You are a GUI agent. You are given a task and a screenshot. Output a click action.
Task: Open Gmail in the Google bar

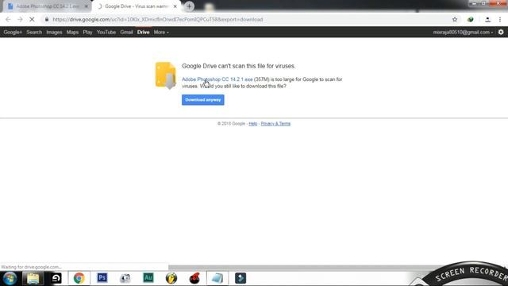pos(126,32)
